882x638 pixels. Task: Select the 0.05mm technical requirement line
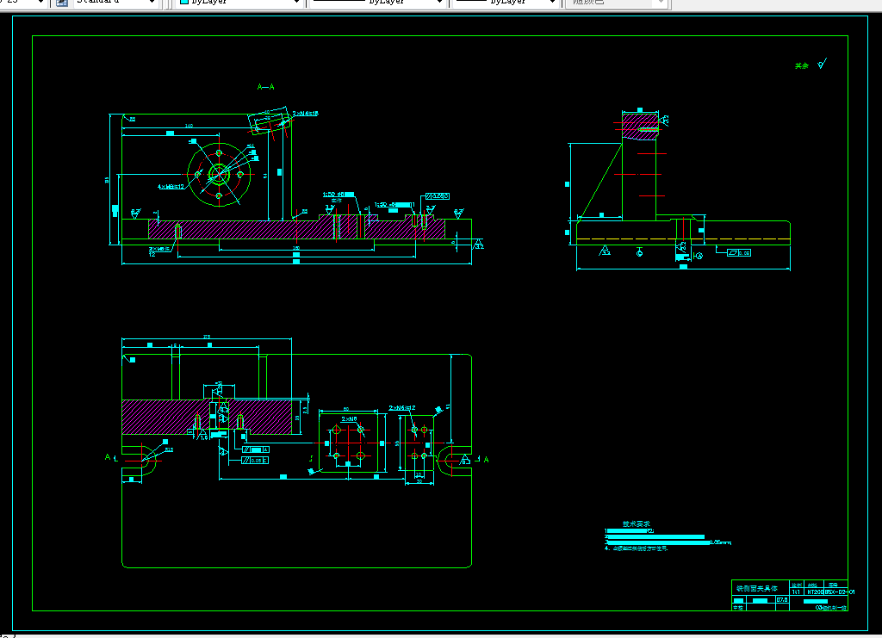[668, 542]
